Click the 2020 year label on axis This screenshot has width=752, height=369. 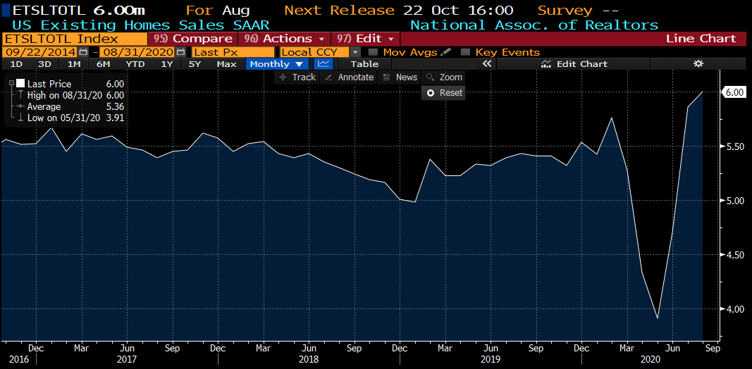(x=649, y=359)
